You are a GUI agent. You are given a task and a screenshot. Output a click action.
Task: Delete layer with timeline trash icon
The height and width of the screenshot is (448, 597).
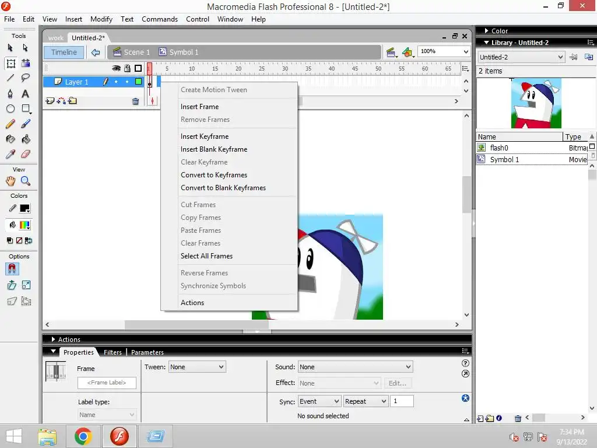(135, 101)
